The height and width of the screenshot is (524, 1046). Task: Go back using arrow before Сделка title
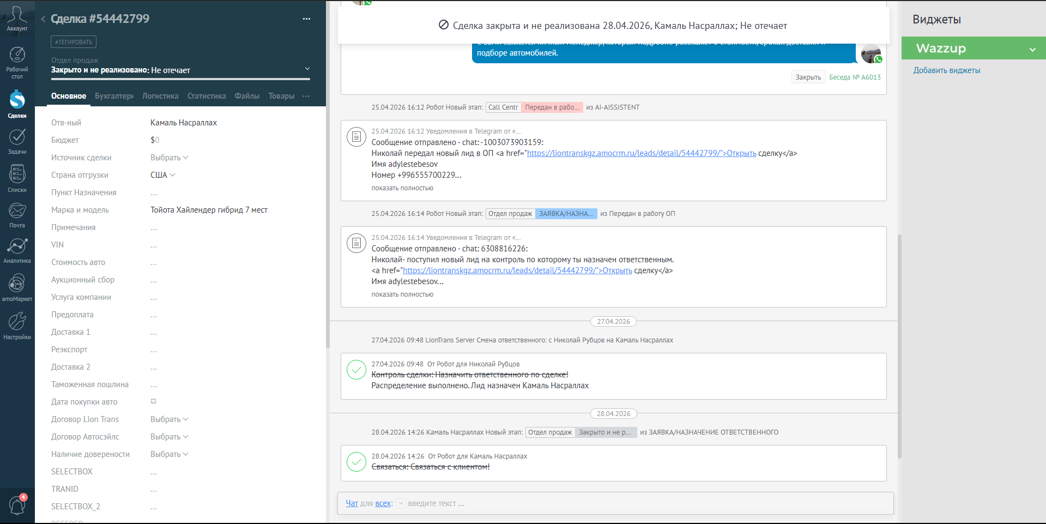tap(43, 19)
